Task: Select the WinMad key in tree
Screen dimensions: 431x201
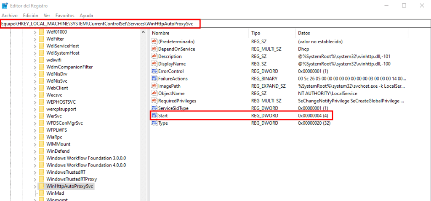Action: (x=55, y=193)
